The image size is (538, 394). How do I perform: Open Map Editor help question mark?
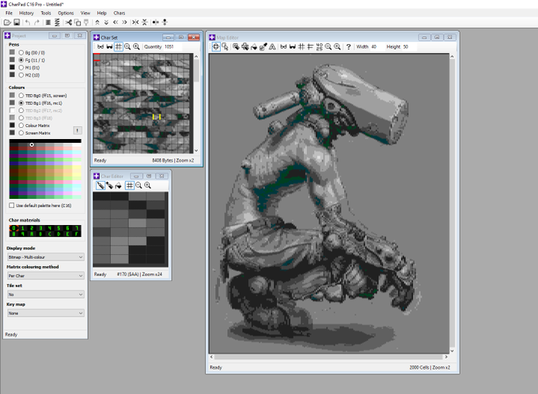point(348,47)
